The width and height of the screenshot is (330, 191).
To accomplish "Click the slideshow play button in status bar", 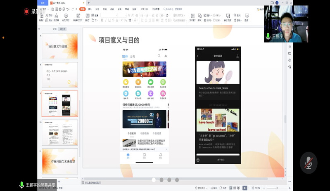I will point(245,188).
